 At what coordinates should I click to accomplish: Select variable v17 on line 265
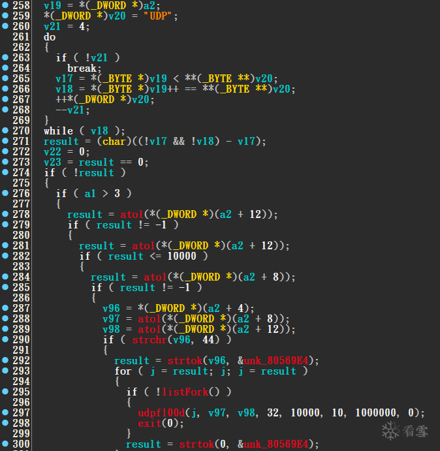click(x=64, y=78)
